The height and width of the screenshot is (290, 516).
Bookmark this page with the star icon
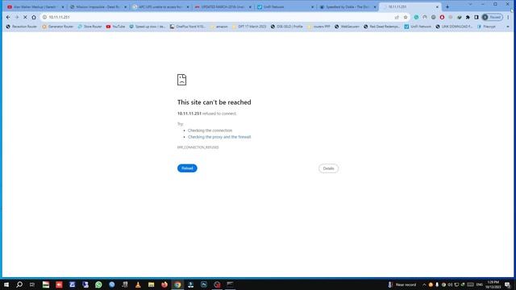pos(406,17)
